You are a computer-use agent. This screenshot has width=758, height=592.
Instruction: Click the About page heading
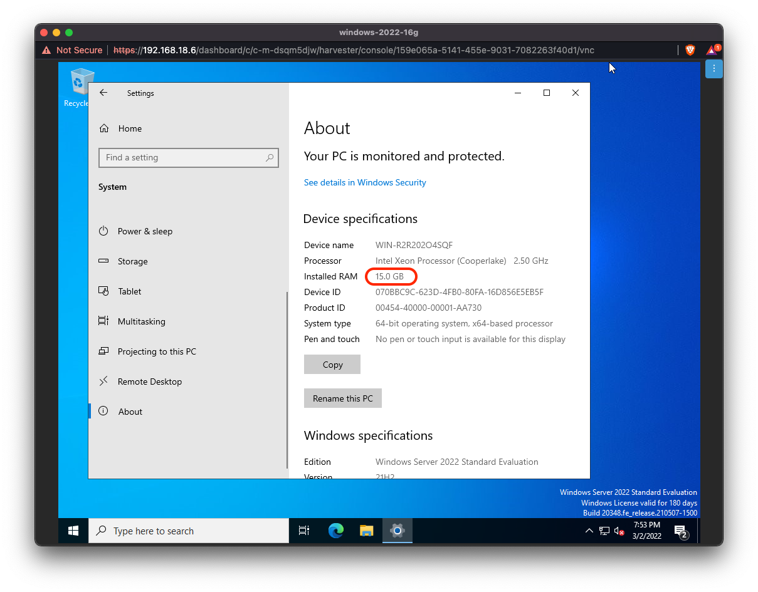click(x=327, y=128)
